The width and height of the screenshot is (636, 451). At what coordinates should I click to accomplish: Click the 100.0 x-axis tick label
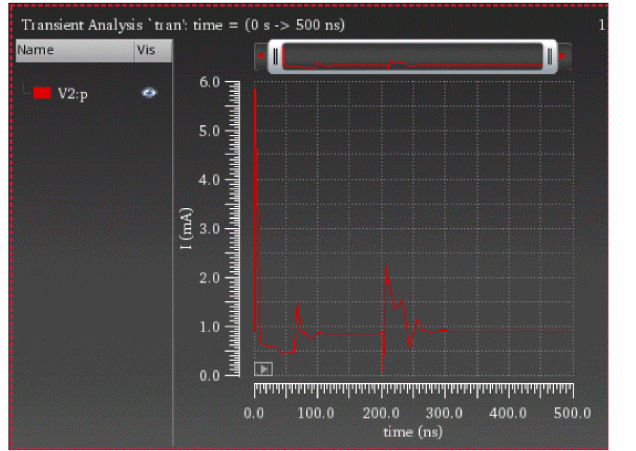pos(316,413)
